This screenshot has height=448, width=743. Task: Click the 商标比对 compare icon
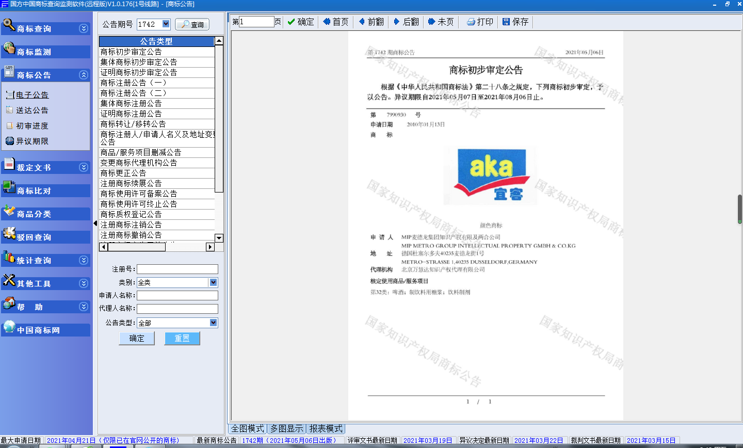click(x=9, y=187)
